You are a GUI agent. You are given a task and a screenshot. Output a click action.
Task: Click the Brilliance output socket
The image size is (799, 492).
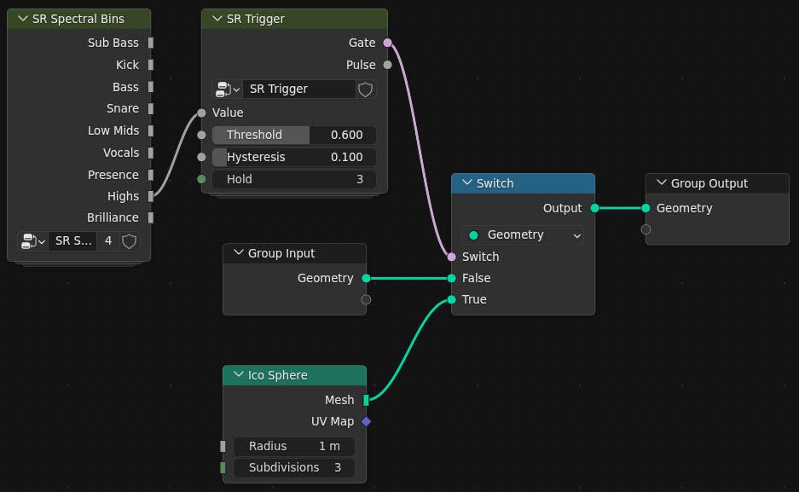pos(151,217)
